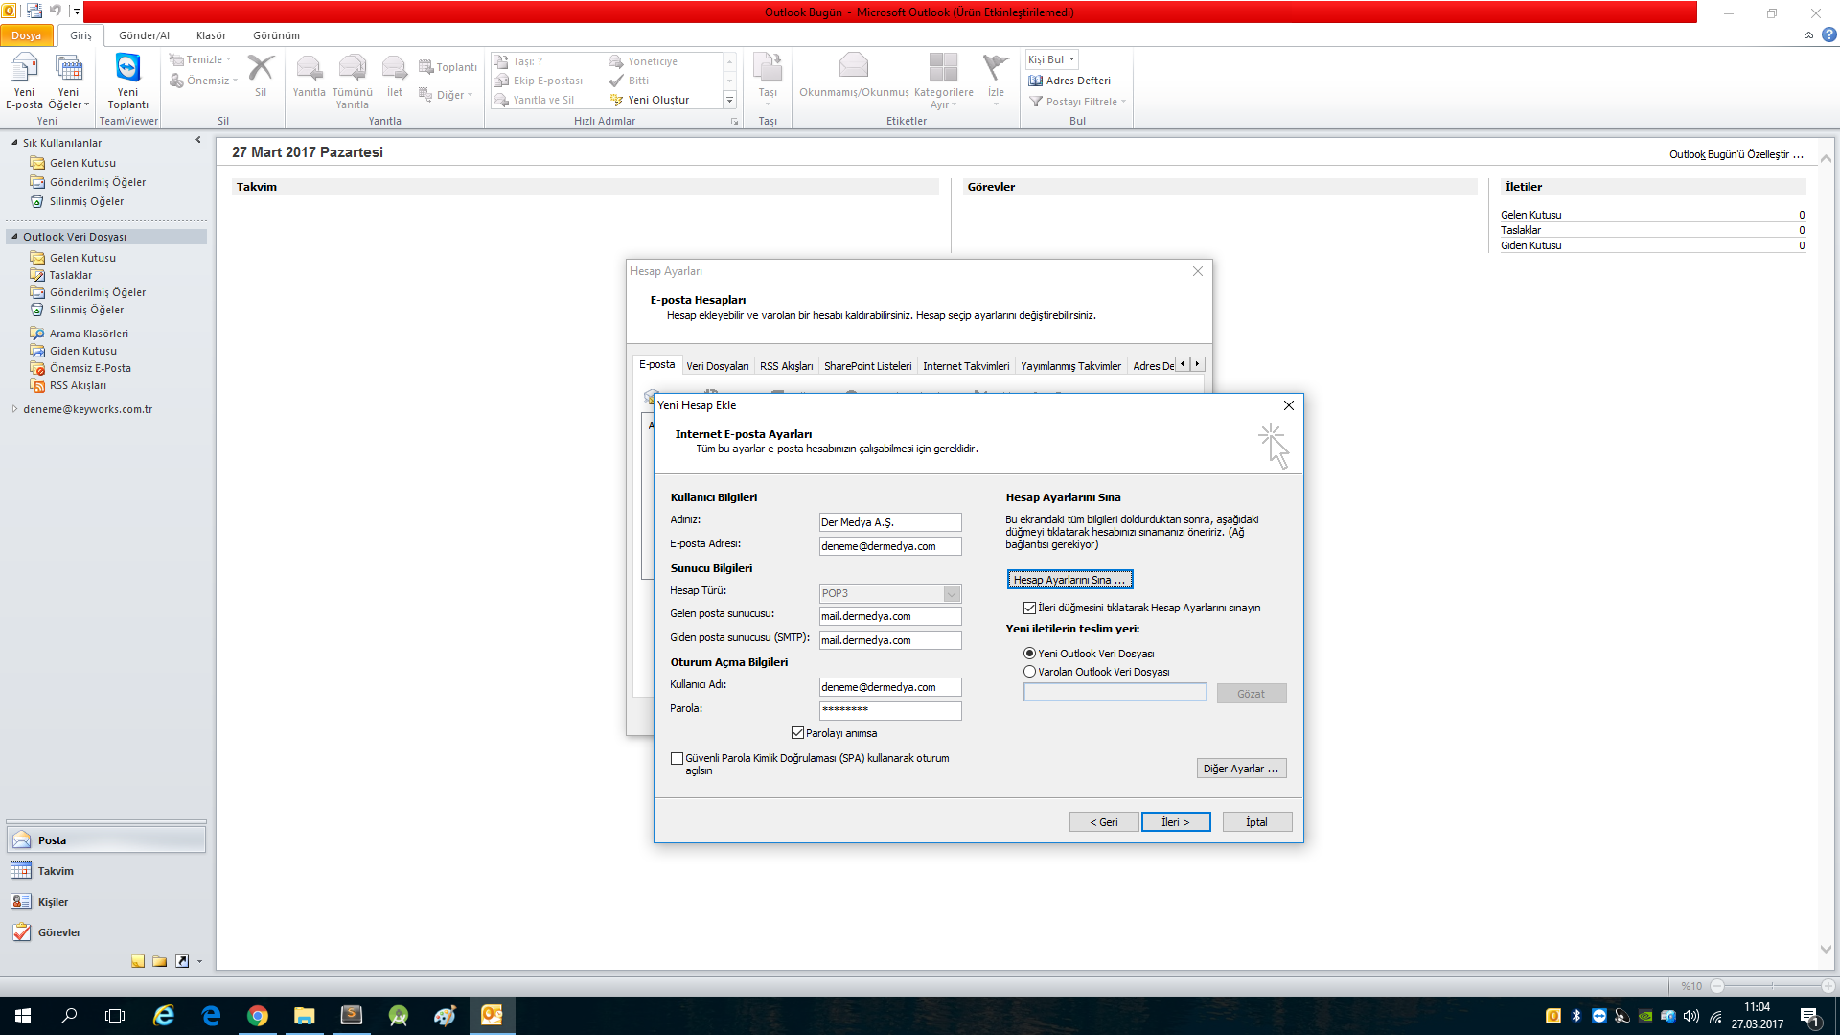Screen dimensions: 1840x1035
Task: Select the Taslaklar folder
Action: 71,275
